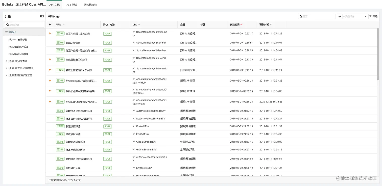The width and height of the screenshot is (382, 186).
Task: Sort by URL column arrow
Action: point(139,25)
